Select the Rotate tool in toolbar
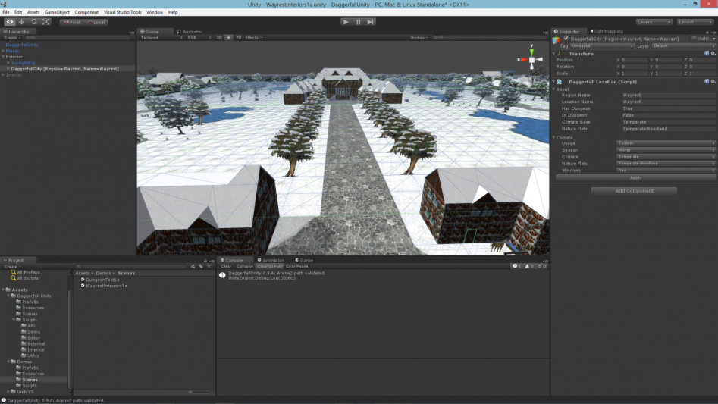The width and height of the screenshot is (718, 404). [34, 22]
